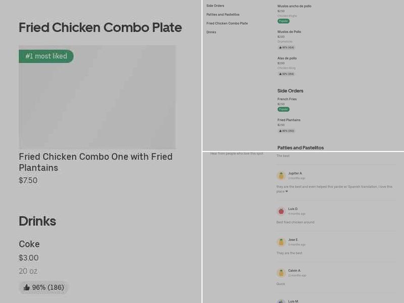Viewport: 404px width, 303px height.
Task: Open the Drinks category from the sidebar
Action: click(x=212, y=32)
